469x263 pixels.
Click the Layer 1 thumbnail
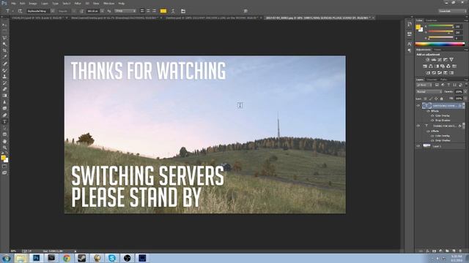426,146
